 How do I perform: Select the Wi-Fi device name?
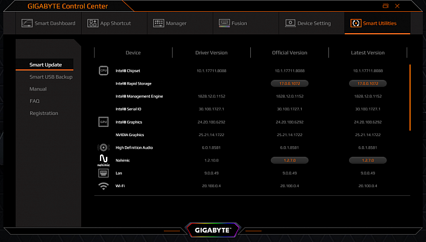point(120,186)
